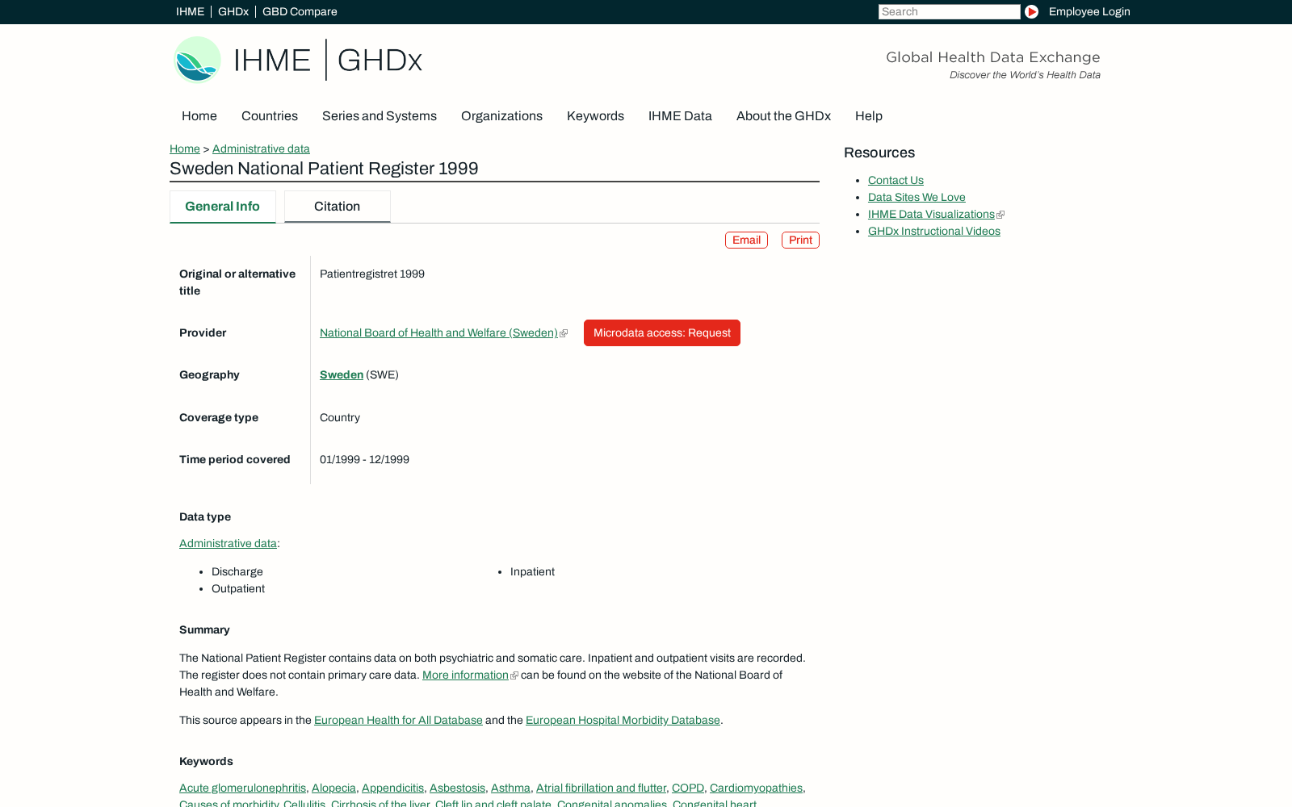1292x807 pixels.
Task: Click the 01/1999 - 12/1999 time period
Action: (x=364, y=459)
